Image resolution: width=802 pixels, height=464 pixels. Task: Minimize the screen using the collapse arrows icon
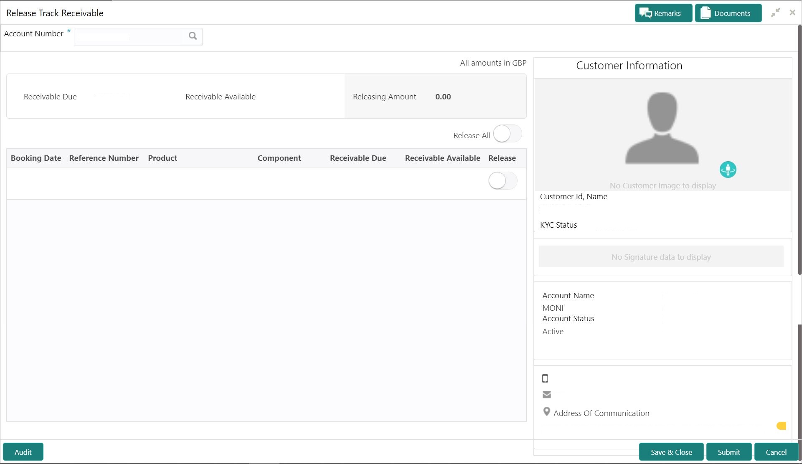pos(776,13)
